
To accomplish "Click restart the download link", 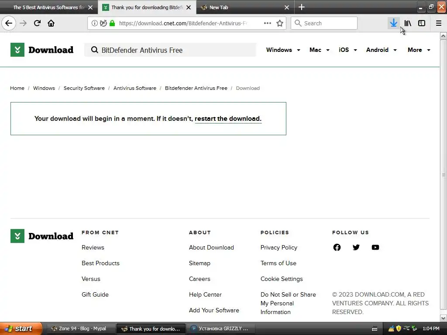I will [228, 119].
